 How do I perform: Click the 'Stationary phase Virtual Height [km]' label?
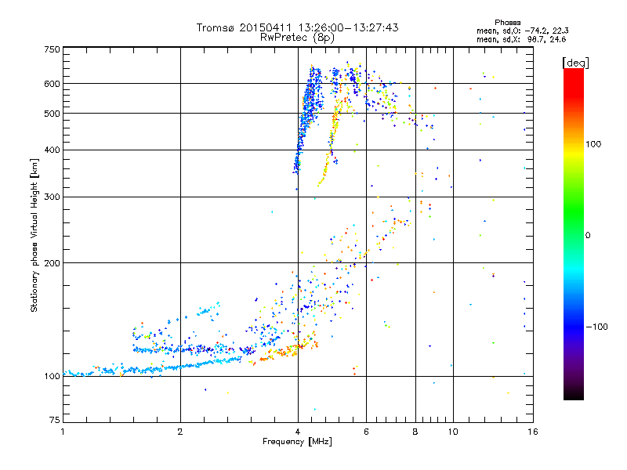pos(34,235)
